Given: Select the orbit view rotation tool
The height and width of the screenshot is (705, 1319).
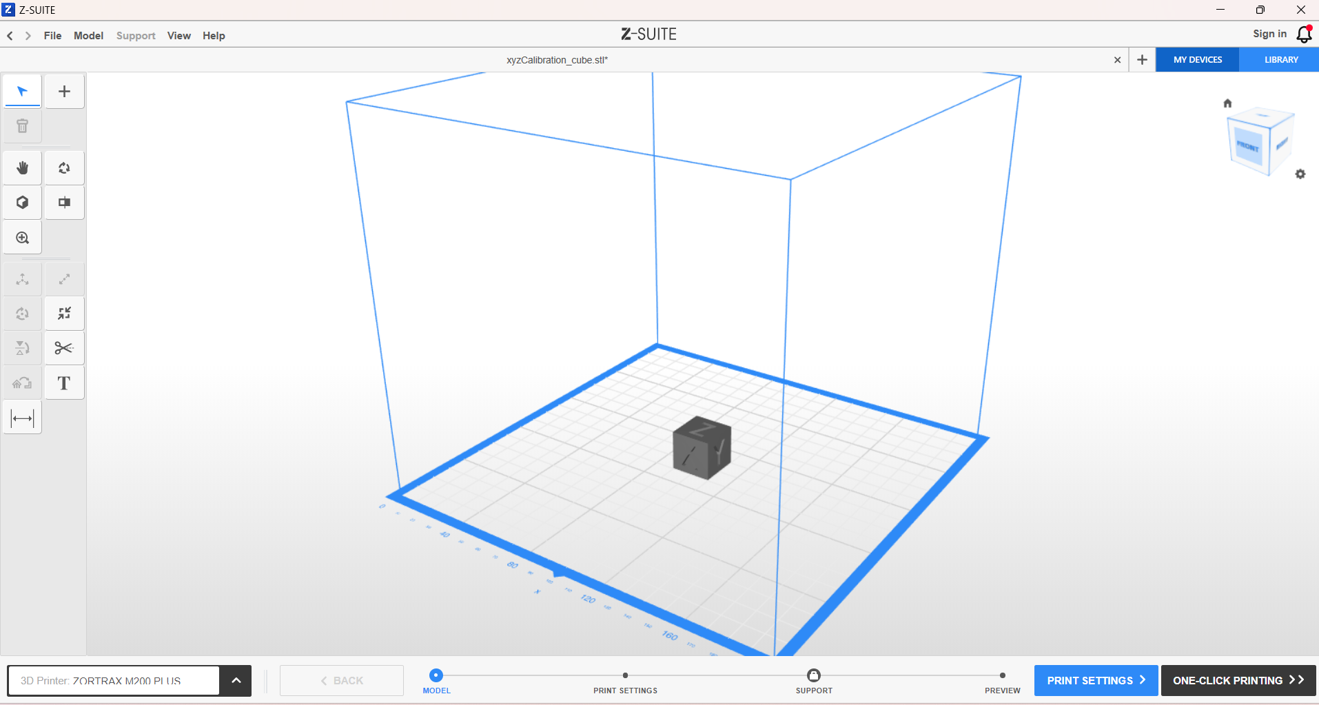Looking at the screenshot, I should click(64, 168).
